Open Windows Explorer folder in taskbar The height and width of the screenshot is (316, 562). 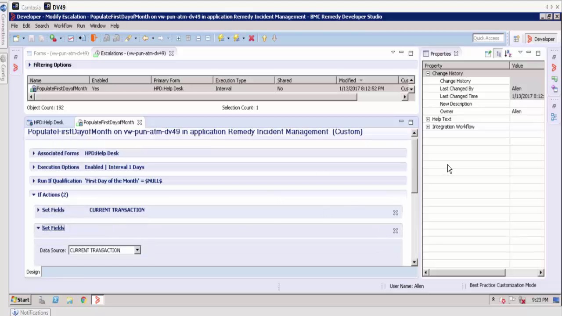69,300
